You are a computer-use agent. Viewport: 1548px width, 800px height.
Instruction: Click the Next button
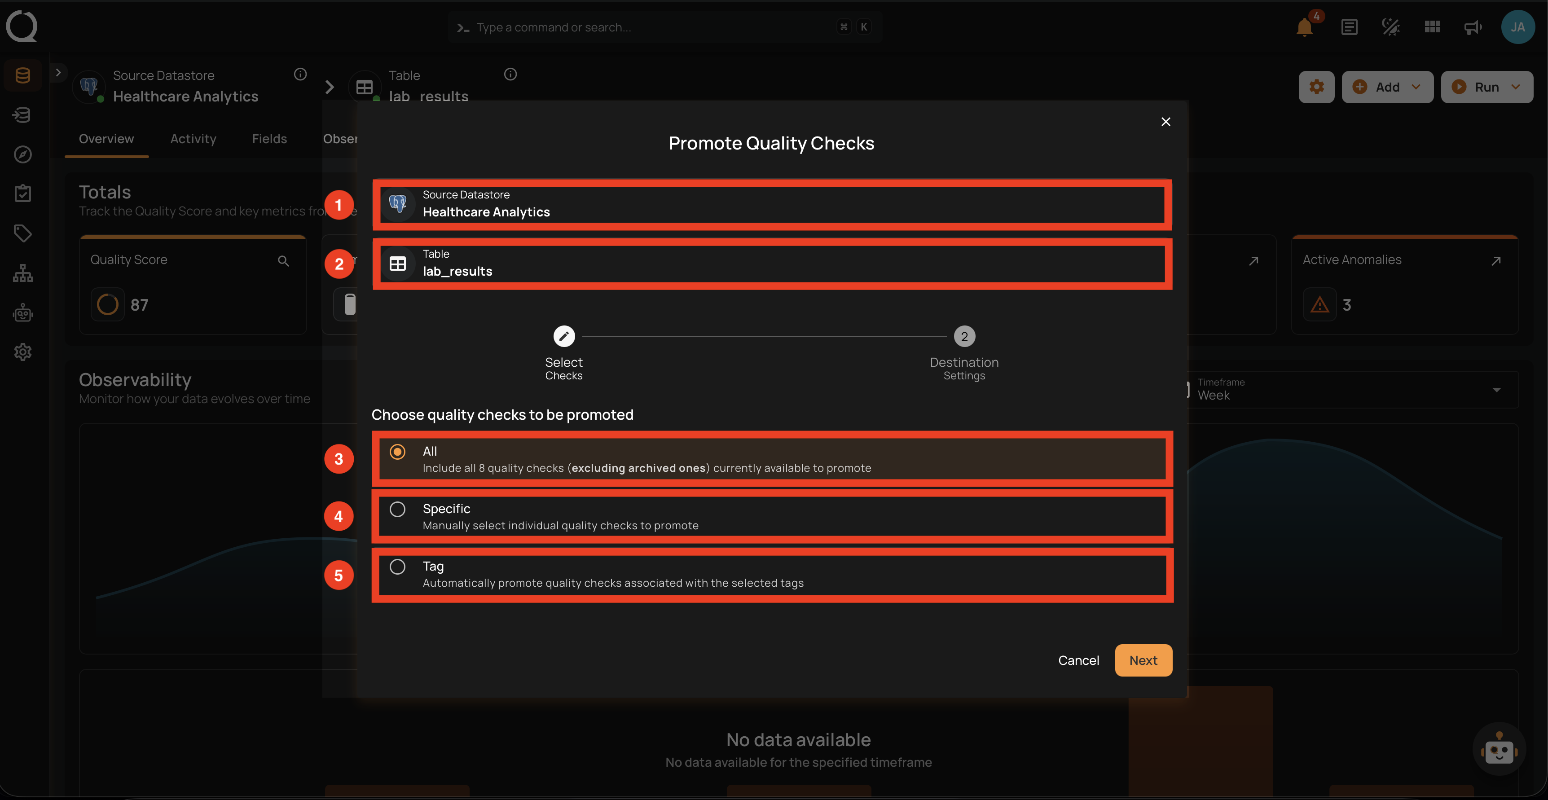click(1143, 660)
